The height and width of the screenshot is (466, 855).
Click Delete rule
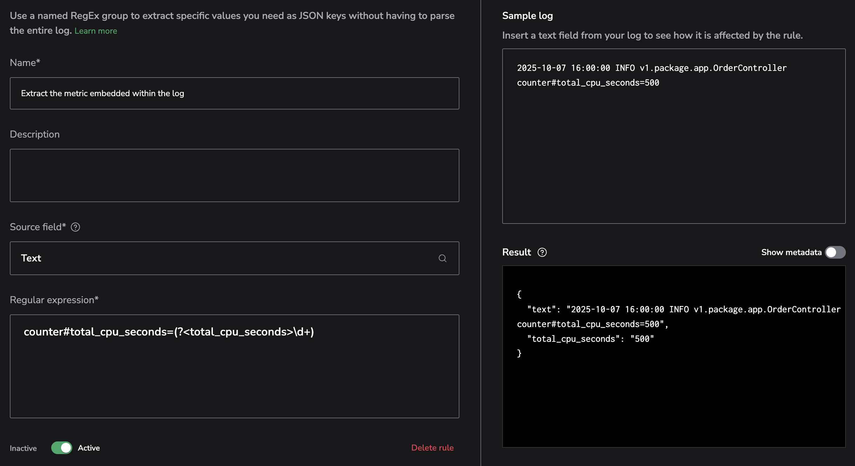[432, 448]
